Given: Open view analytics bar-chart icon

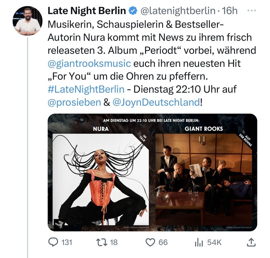Looking at the screenshot, I should pyautogui.click(x=199, y=242).
